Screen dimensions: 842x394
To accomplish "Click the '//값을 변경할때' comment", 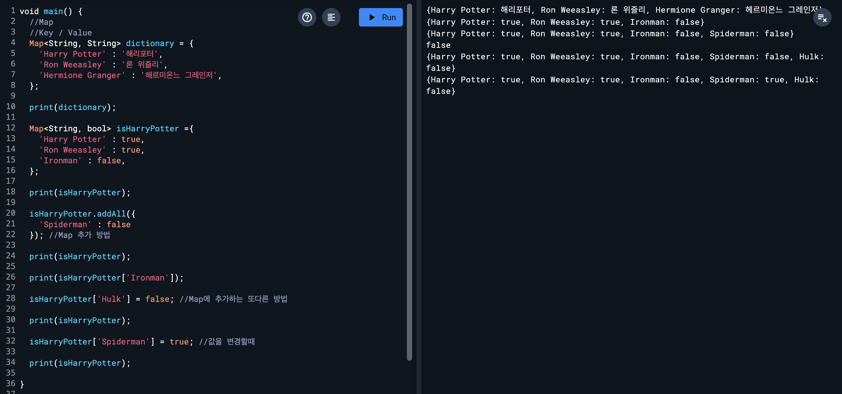I will 227,342.
